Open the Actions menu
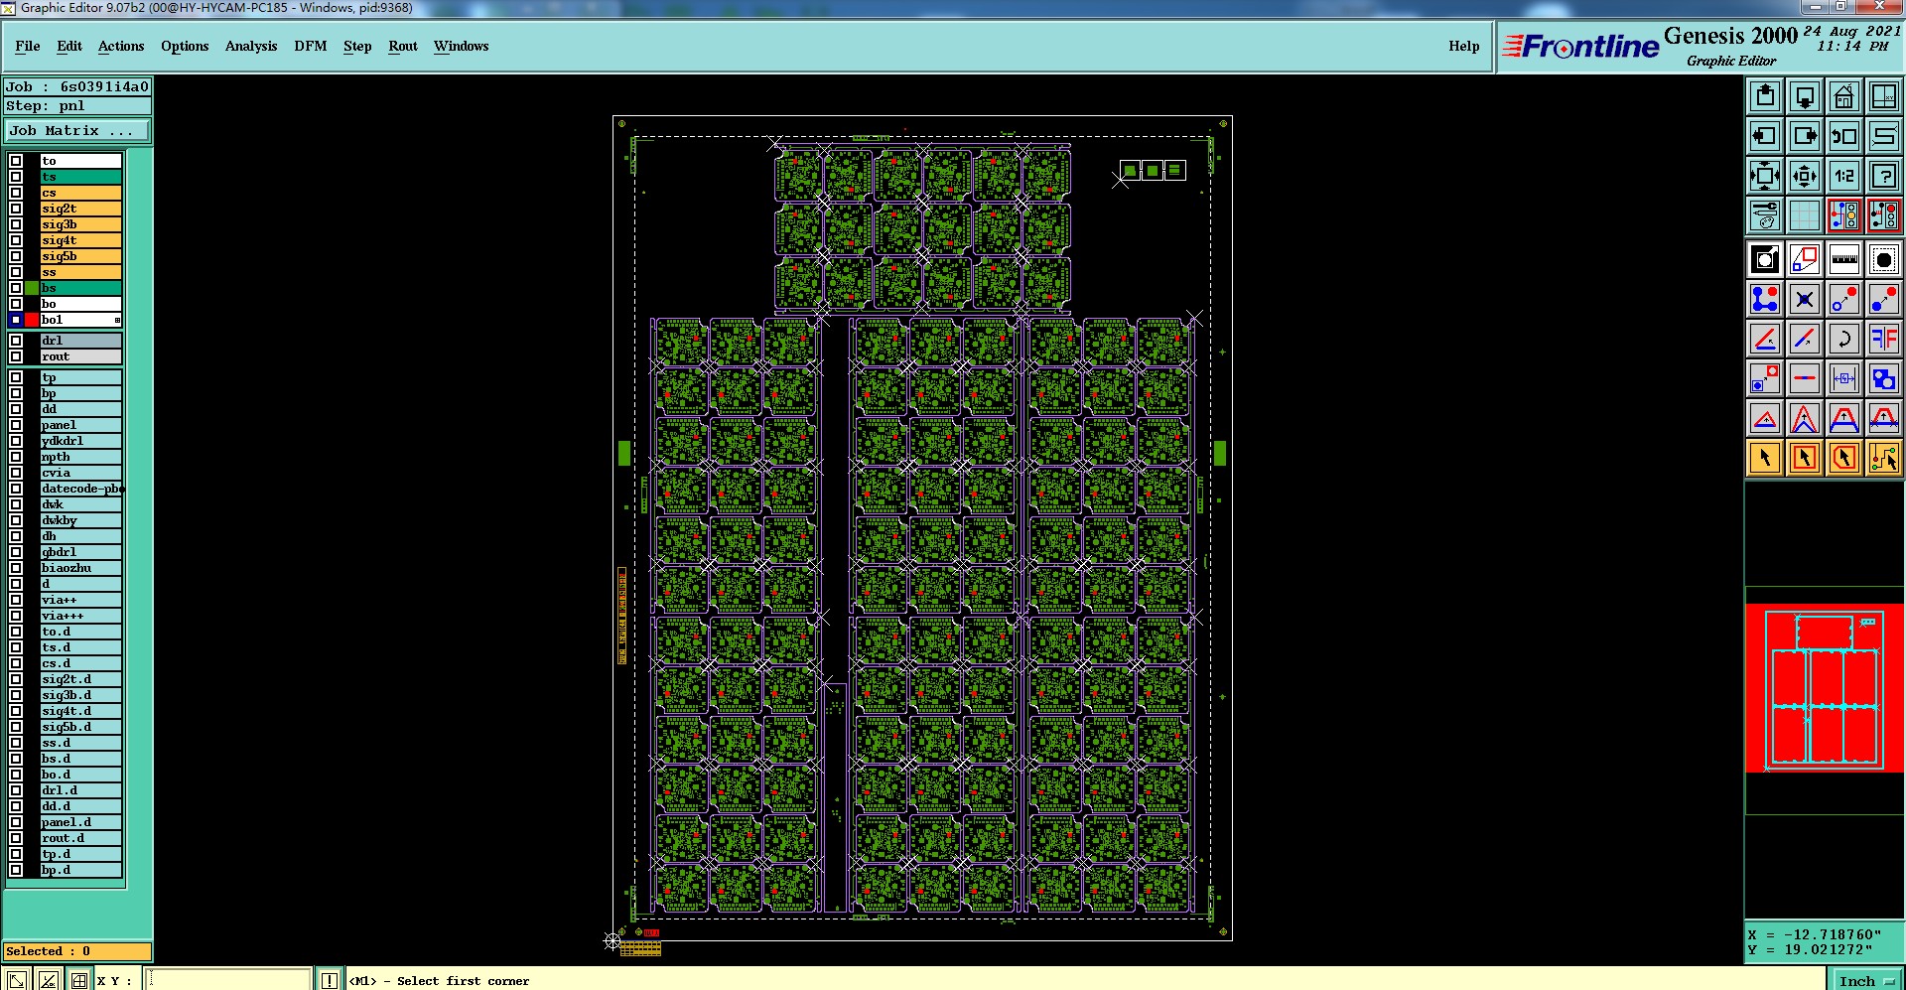1906x990 pixels. [121, 46]
